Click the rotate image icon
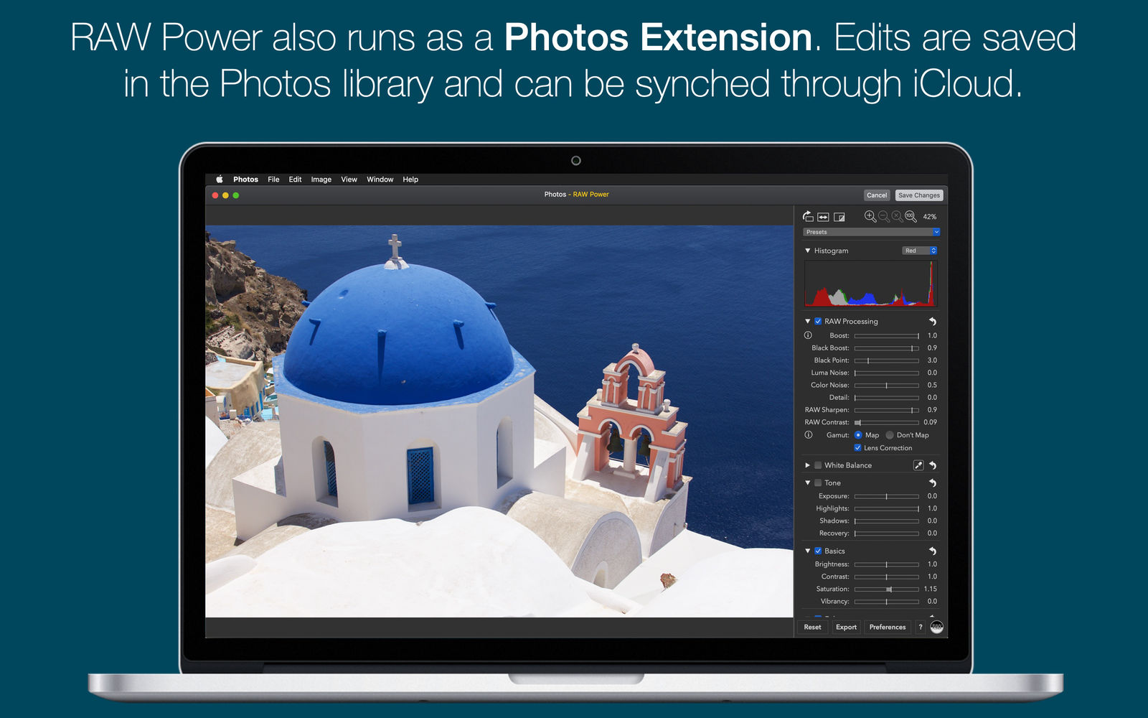 pos(808,216)
